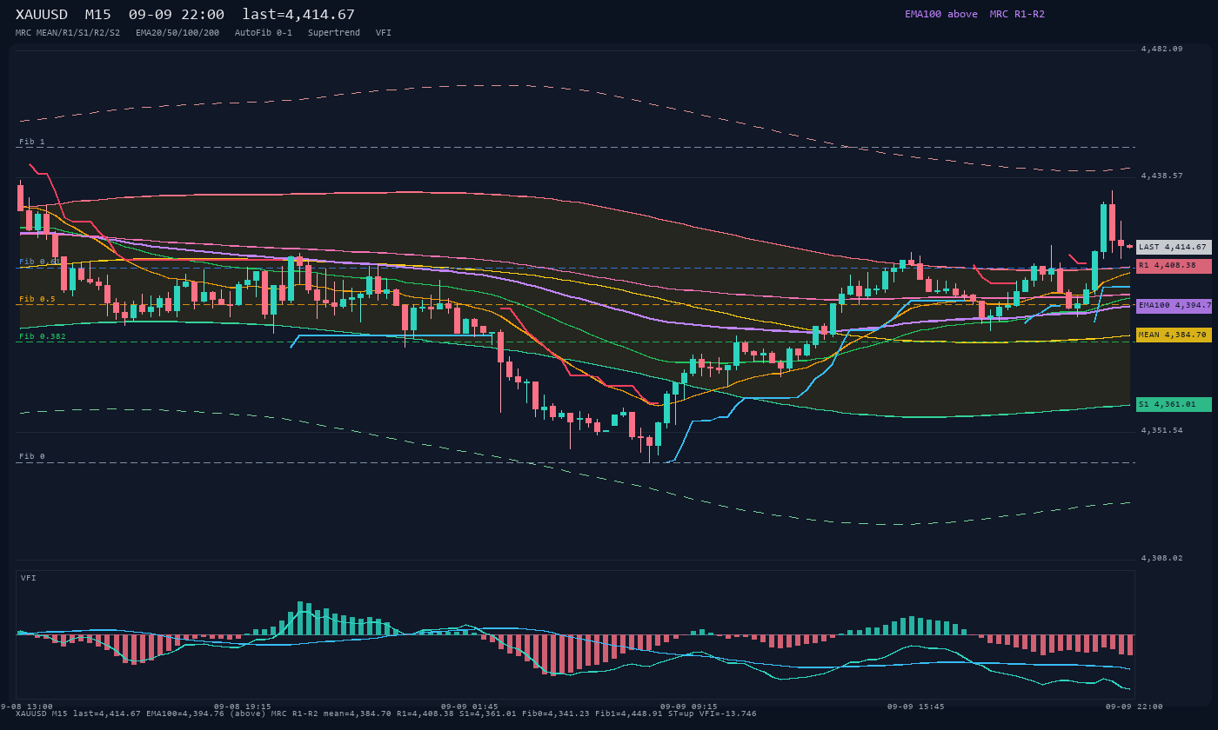The image size is (1218, 730).
Task: Click the Supertrend legend entry
Action: [334, 33]
